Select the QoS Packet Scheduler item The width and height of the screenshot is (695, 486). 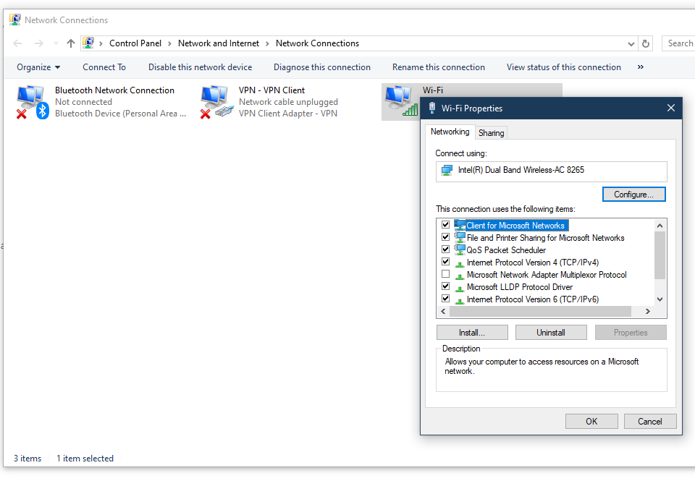point(506,250)
